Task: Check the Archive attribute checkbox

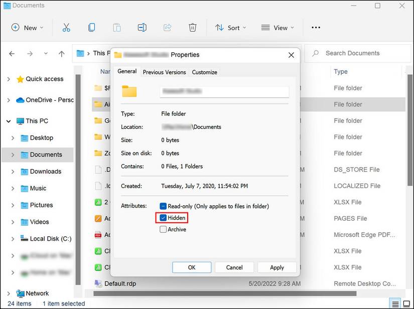Action: tap(163, 229)
